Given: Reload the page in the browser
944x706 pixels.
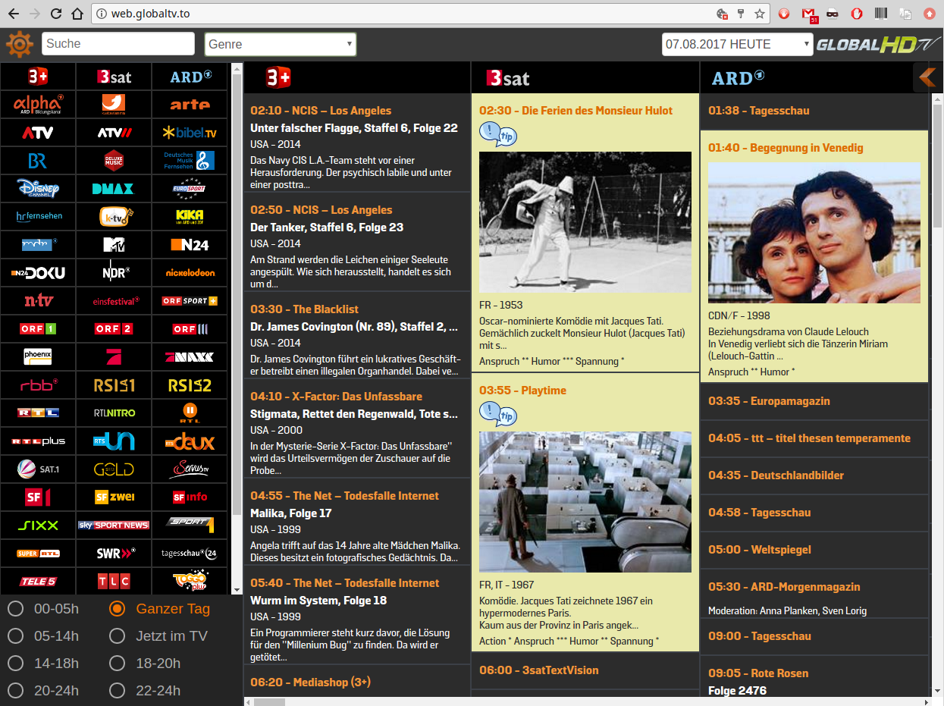Looking at the screenshot, I should click(x=56, y=14).
